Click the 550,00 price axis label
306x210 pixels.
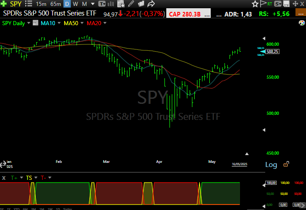[x=273, y=77]
